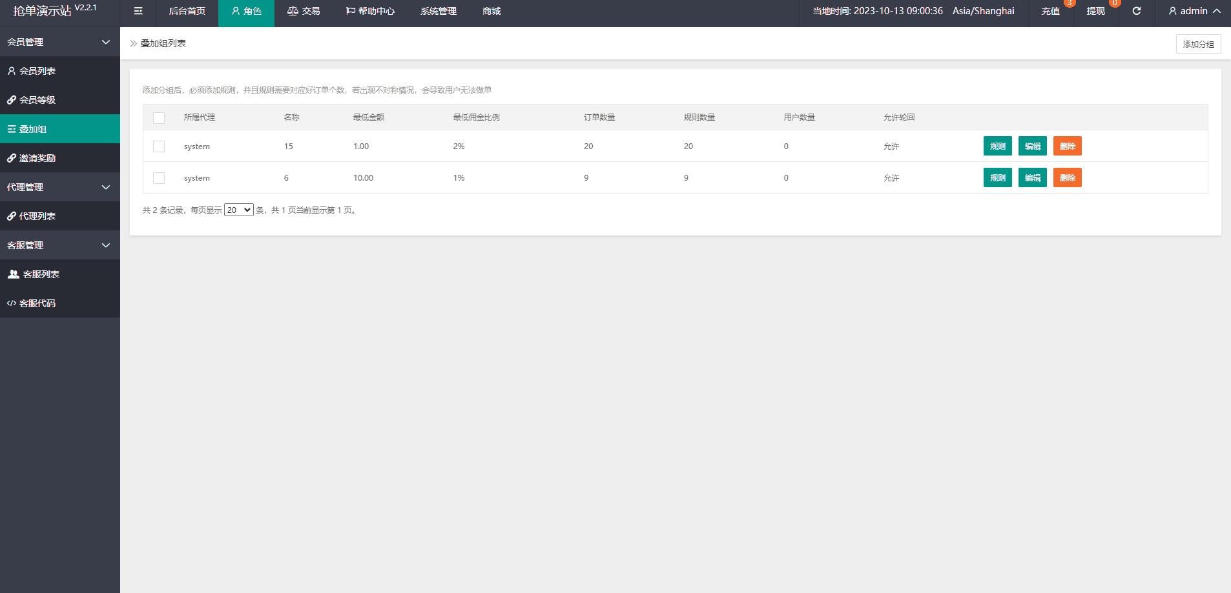This screenshot has height=593, width=1231.
Task: Click the refresh icon in top bar
Action: point(1136,11)
